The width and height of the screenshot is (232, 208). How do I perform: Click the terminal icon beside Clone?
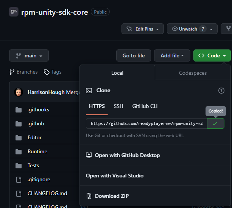[x=89, y=91]
